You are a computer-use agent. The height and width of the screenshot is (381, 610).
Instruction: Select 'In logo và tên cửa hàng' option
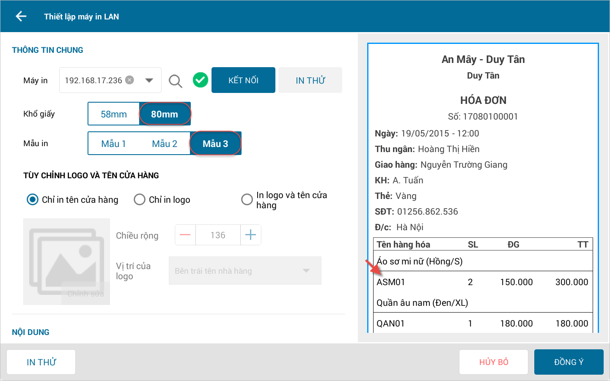[284, 200]
